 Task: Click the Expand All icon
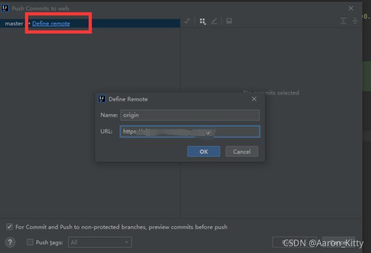pos(343,21)
